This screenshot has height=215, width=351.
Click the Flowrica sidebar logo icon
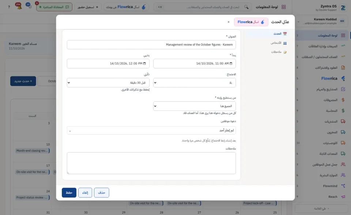pos(343,78)
